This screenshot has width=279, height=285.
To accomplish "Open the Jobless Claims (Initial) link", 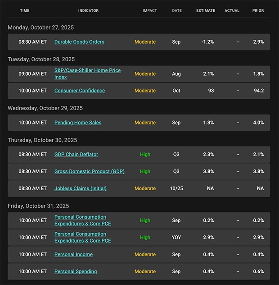I will click(81, 188).
